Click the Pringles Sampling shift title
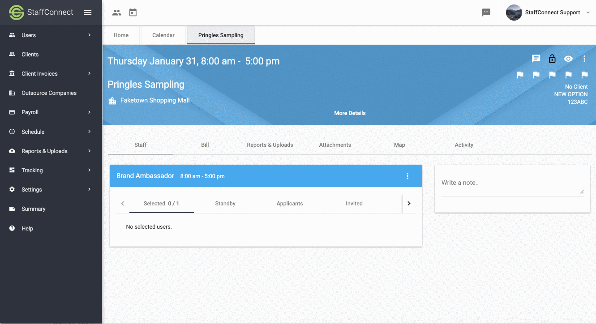 click(x=146, y=85)
